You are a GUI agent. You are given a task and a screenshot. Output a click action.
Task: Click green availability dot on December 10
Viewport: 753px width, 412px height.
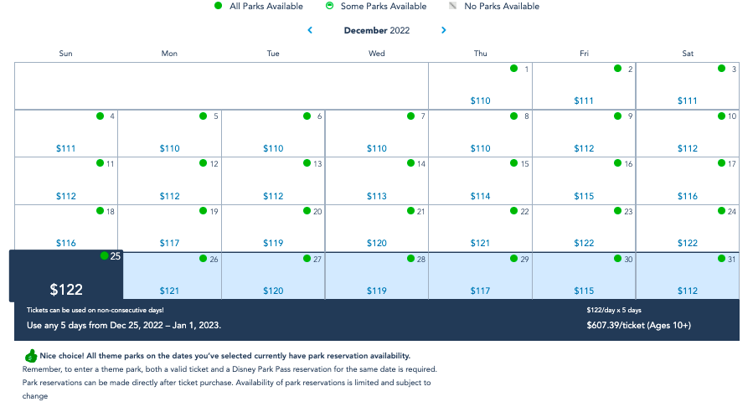tap(721, 116)
